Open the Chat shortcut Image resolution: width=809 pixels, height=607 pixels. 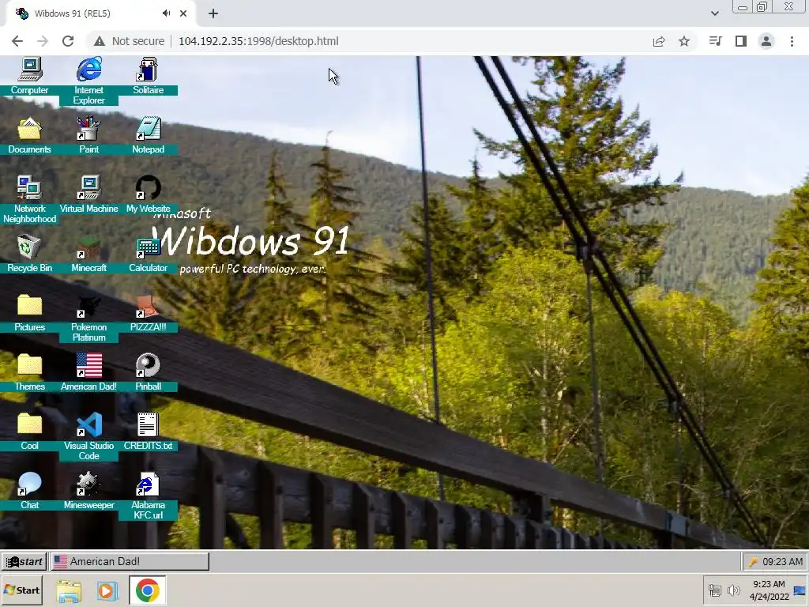29,492
